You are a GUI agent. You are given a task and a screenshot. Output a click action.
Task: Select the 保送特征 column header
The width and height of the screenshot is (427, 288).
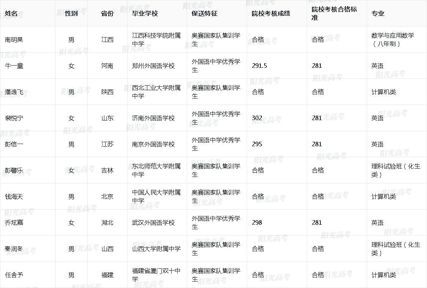[x=205, y=13]
